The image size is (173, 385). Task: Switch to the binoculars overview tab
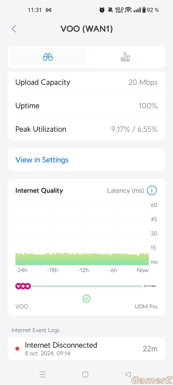pyautogui.click(x=48, y=57)
